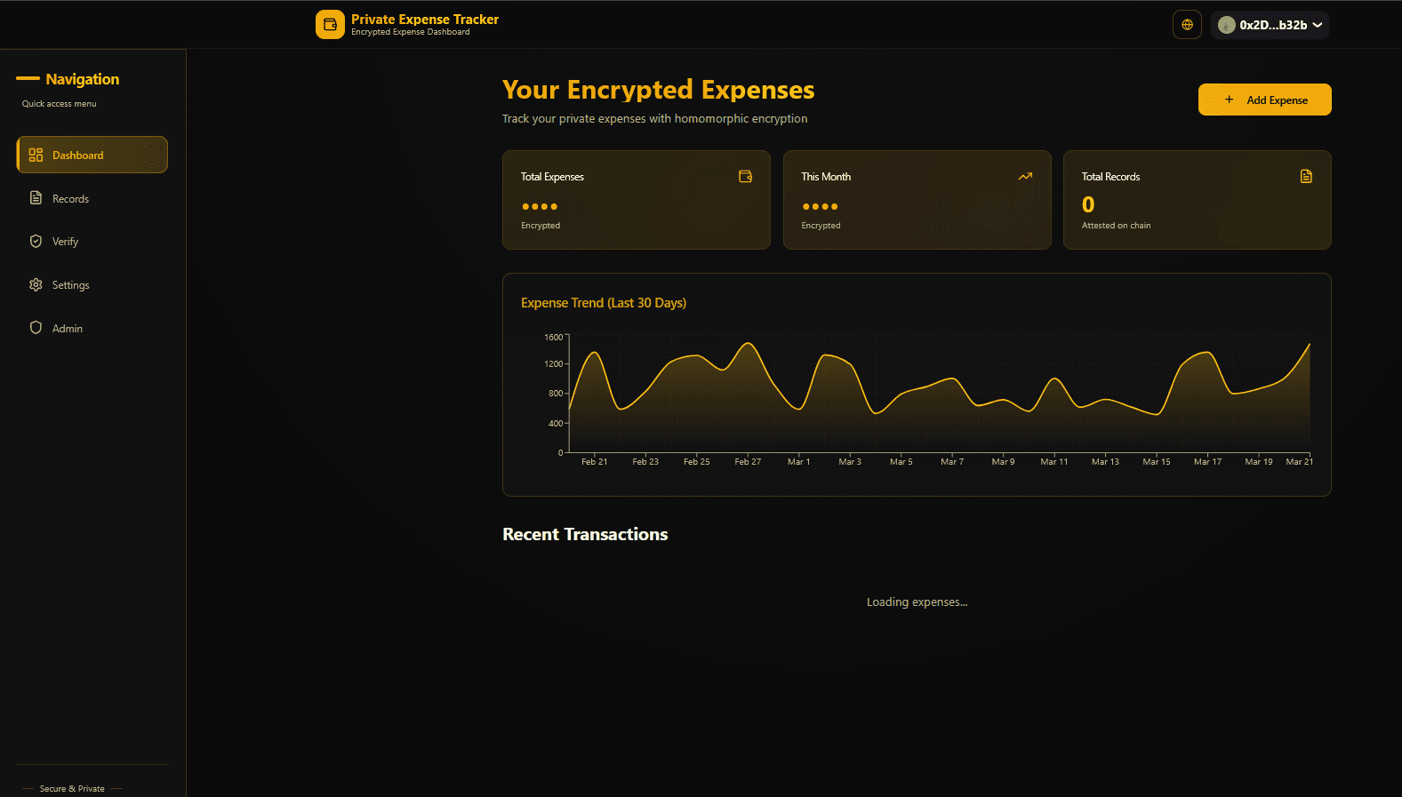Click the Mar 21 label on chart axis
Image resolution: width=1402 pixels, height=797 pixels.
(x=1299, y=462)
